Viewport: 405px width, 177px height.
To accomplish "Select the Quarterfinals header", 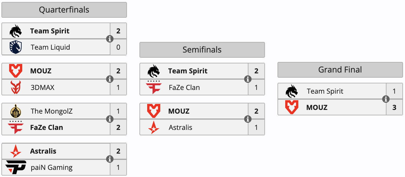I will point(64,10).
